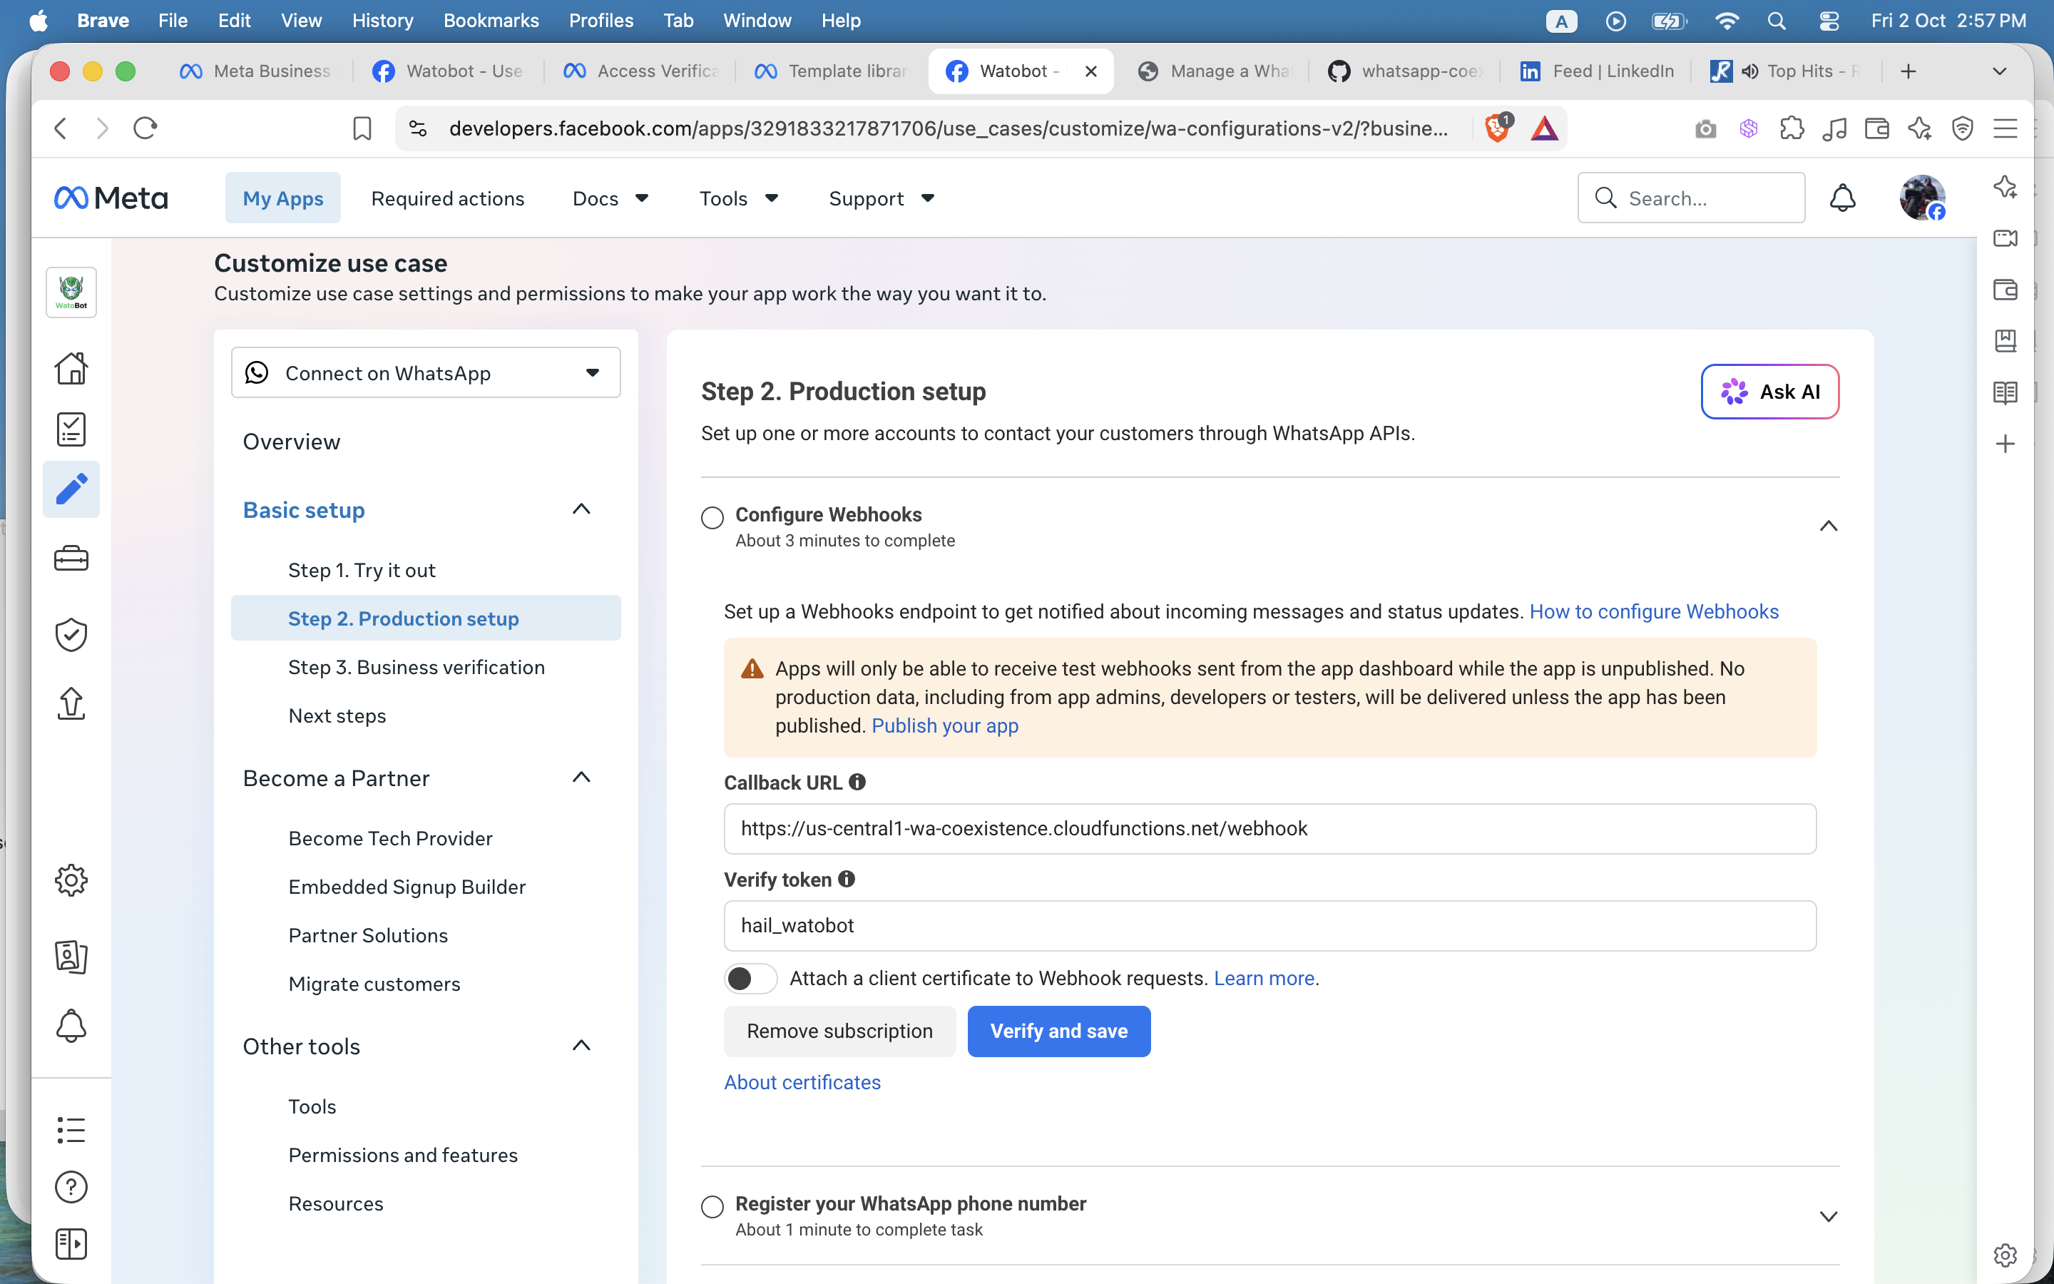This screenshot has height=1284, width=2054.
Task: Select the use cases pencil icon
Action: coord(71,489)
